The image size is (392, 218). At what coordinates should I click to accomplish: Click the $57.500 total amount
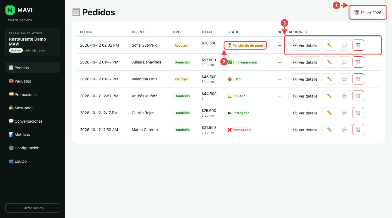(x=209, y=60)
